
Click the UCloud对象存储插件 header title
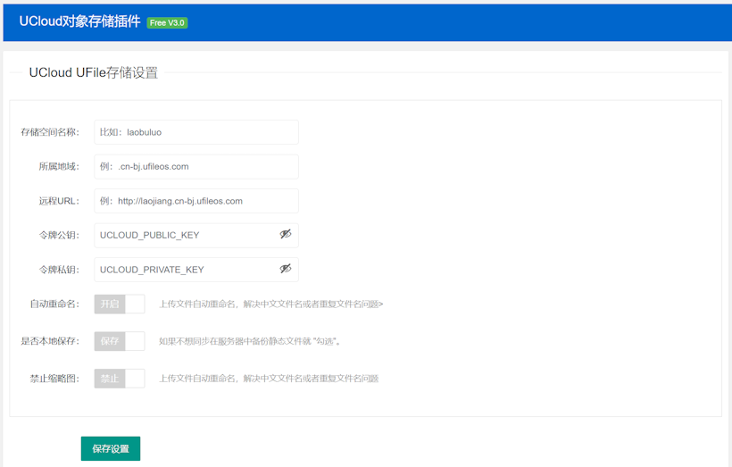79,22
